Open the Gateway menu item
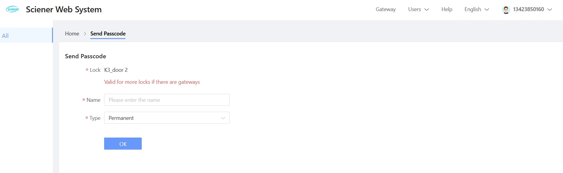The height and width of the screenshot is (173, 563). [385, 9]
